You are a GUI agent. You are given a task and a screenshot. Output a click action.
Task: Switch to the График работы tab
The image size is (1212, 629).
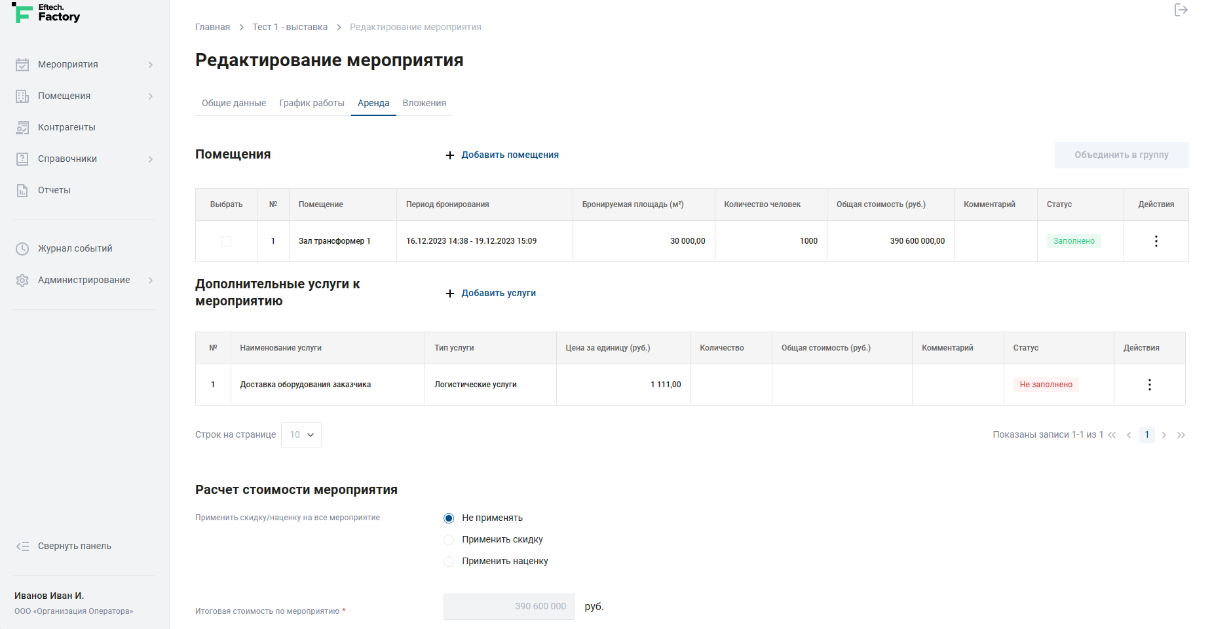(x=311, y=103)
